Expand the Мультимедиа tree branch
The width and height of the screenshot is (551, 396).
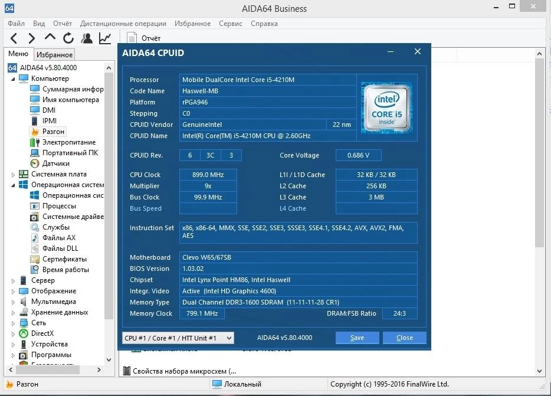click(13, 302)
